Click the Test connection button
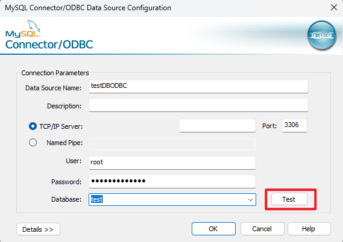This screenshot has width=343, height=242. point(289,199)
